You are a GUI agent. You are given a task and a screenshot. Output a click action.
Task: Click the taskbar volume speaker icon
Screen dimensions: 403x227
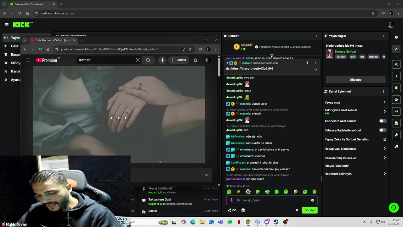383,222
